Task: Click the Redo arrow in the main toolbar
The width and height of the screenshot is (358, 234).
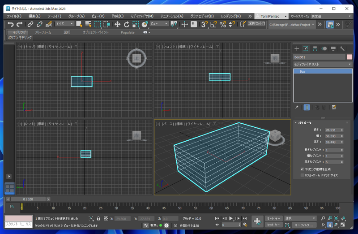Action: coord(20,24)
